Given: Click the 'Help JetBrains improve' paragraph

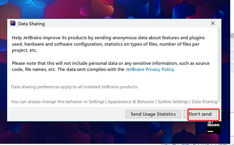Looking at the screenshot, I should pos(108,44).
